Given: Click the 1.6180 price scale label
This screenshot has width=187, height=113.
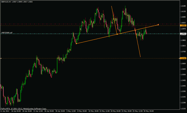Looking at the screenshot, I should click(183, 6).
